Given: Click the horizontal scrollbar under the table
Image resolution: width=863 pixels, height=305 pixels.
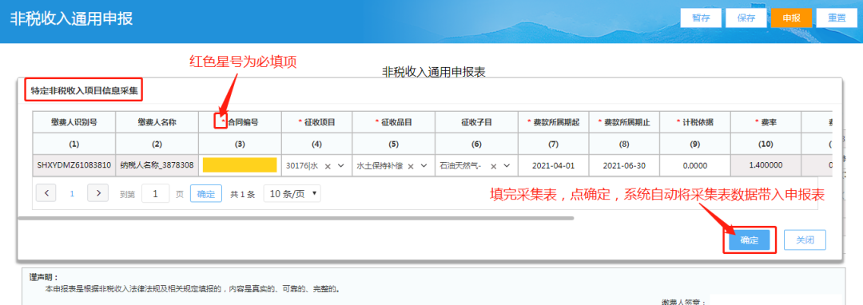Looking at the screenshot, I should click(296, 218).
